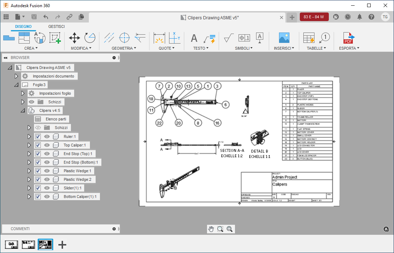Click the link/share chain icon

pyautogui.click(x=69, y=17)
